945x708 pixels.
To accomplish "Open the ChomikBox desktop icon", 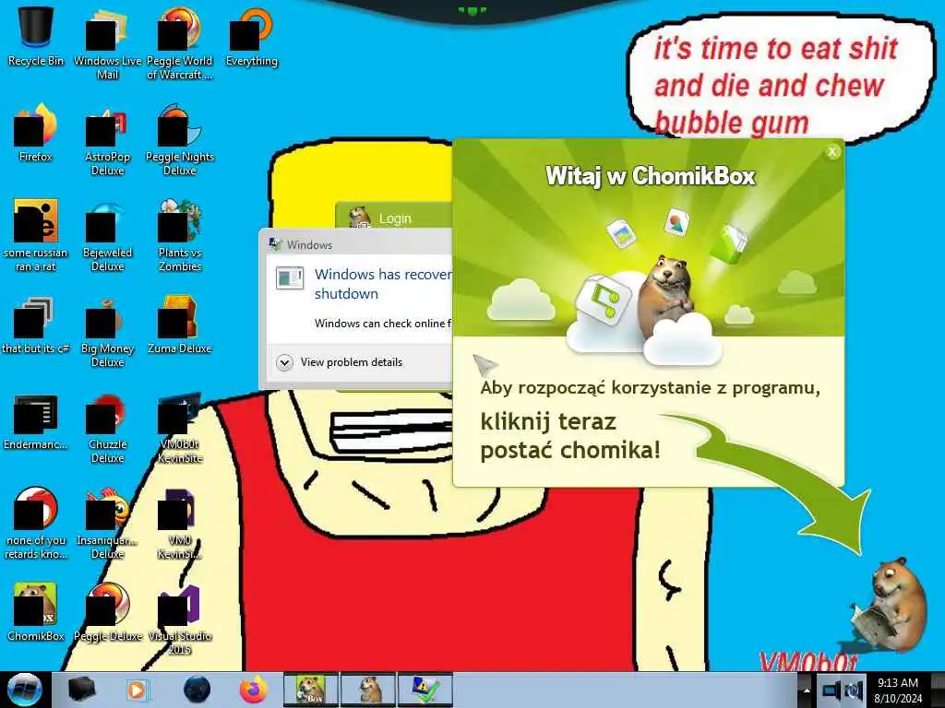I will coord(36,612).
